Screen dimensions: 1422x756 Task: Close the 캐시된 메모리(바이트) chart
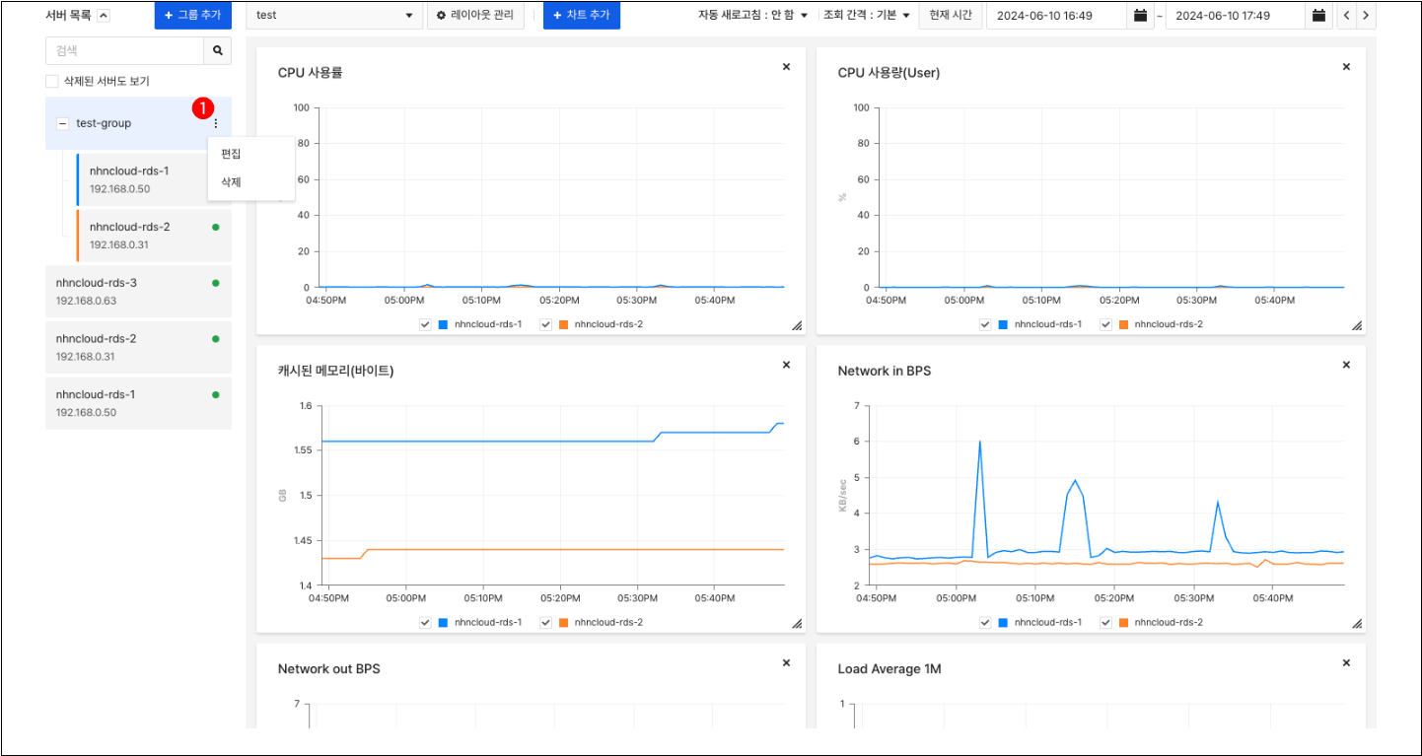(786, 365)
